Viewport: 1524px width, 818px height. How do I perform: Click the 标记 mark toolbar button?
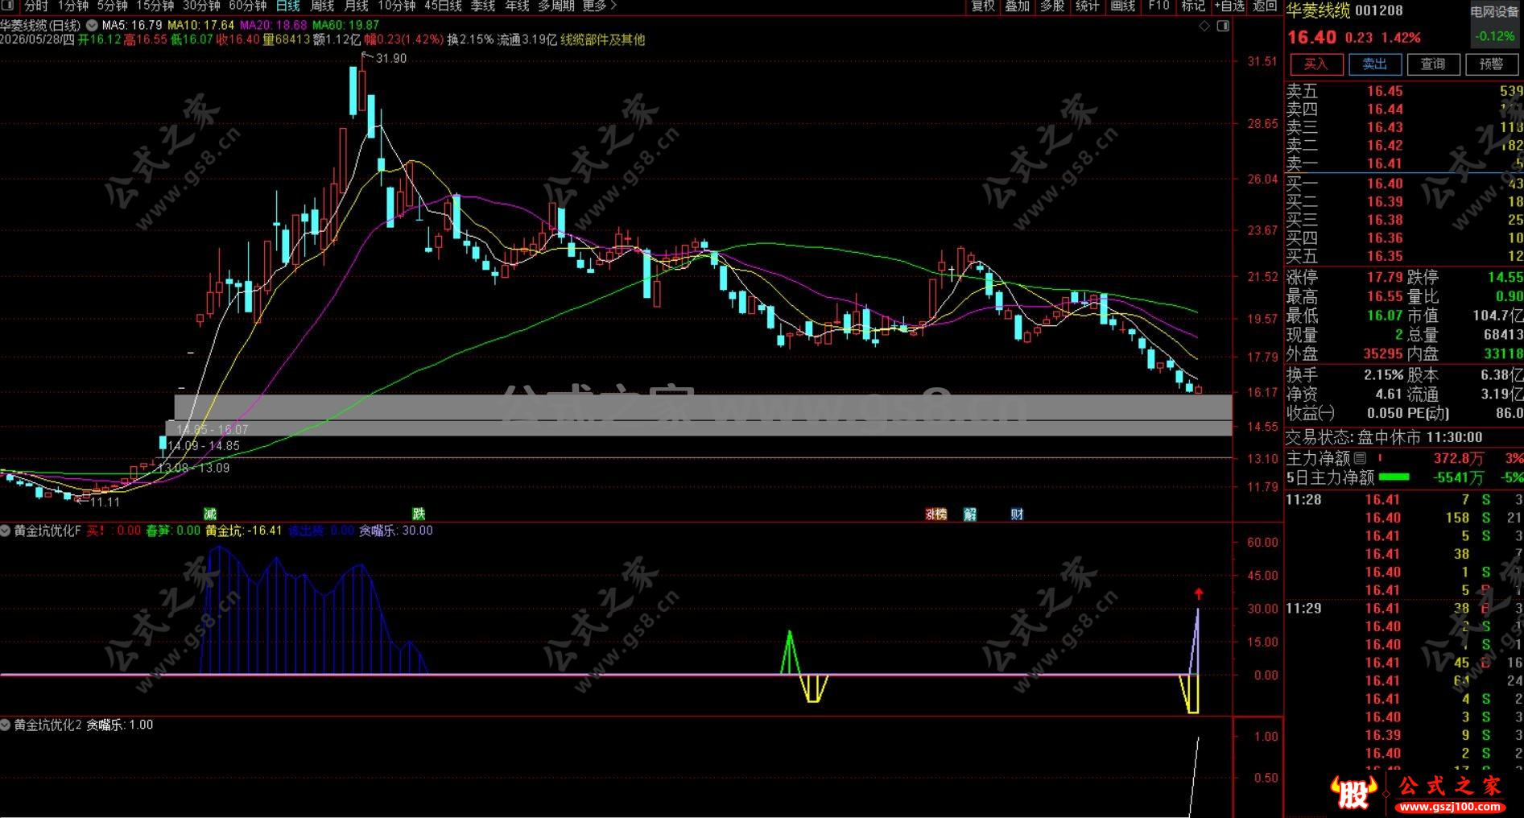(x=1192, y=6)
